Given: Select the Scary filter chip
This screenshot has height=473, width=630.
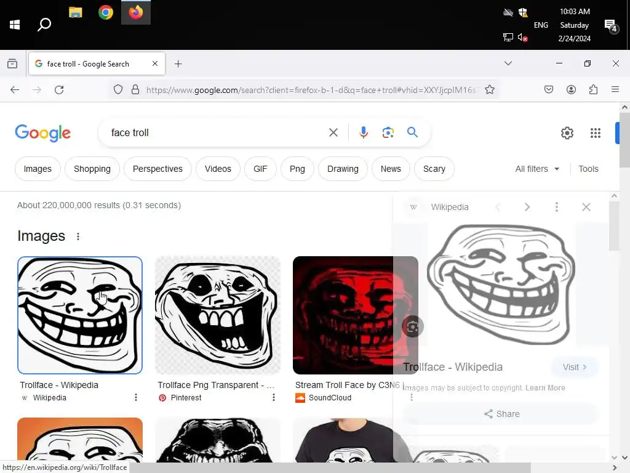Looking at the screenshot, I should click(x=434, y=169).
